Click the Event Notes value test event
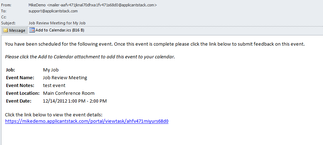 click(54, 85)
